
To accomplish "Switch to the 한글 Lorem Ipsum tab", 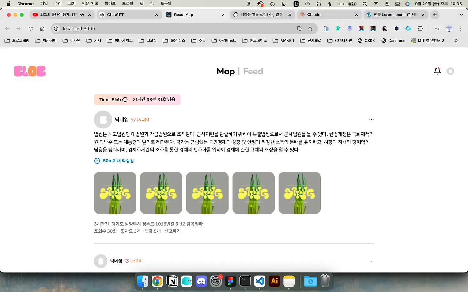I will (396, 15).
